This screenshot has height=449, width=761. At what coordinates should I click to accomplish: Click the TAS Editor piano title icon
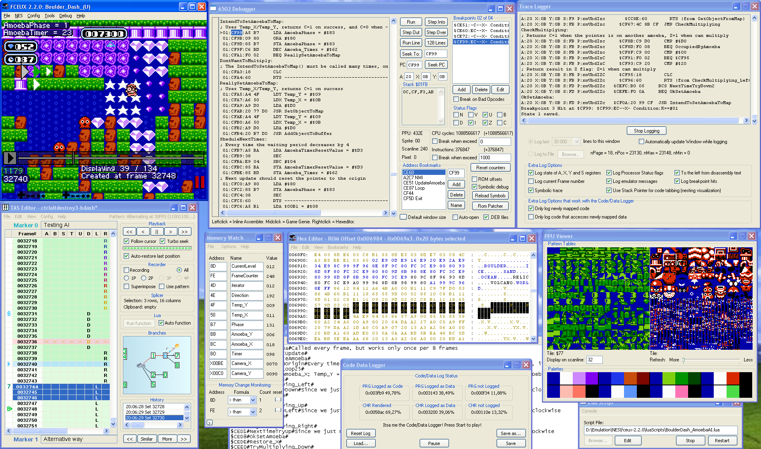pyautogui.click(x=6, y=208)
